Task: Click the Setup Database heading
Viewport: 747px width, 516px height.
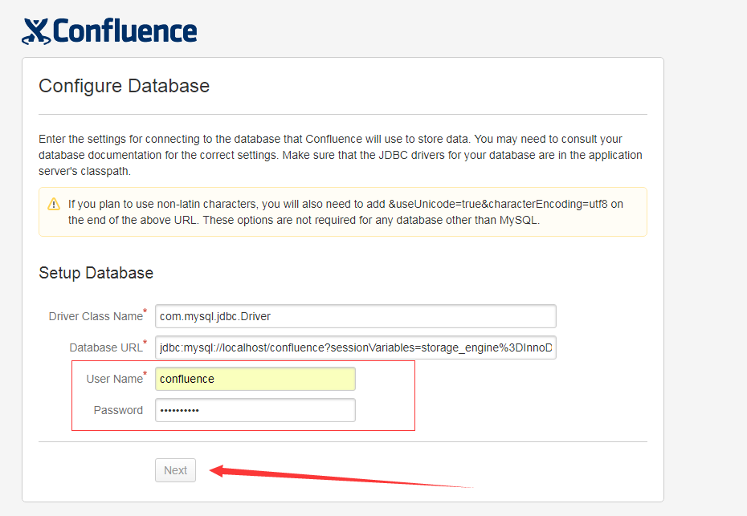Action: point(96,273)
